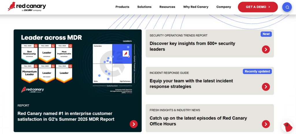Click the 'New!' badge
The height and width of the screenshot is (134, 296).
click(x=266, y=34)
